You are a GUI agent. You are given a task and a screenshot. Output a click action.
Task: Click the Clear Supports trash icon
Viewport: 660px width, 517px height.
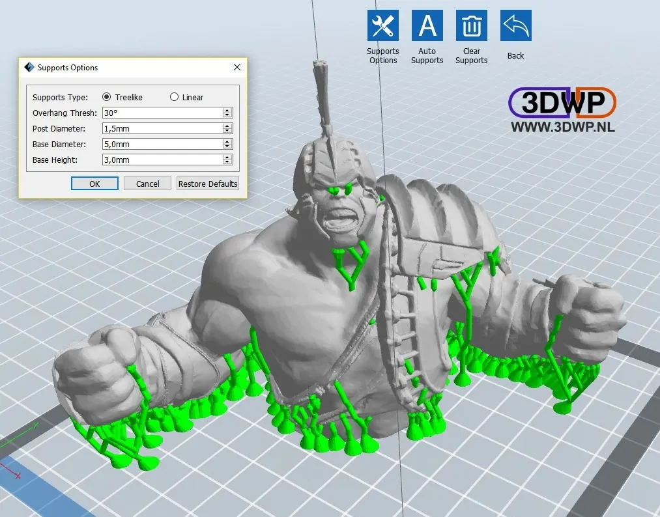pos(471,26)
